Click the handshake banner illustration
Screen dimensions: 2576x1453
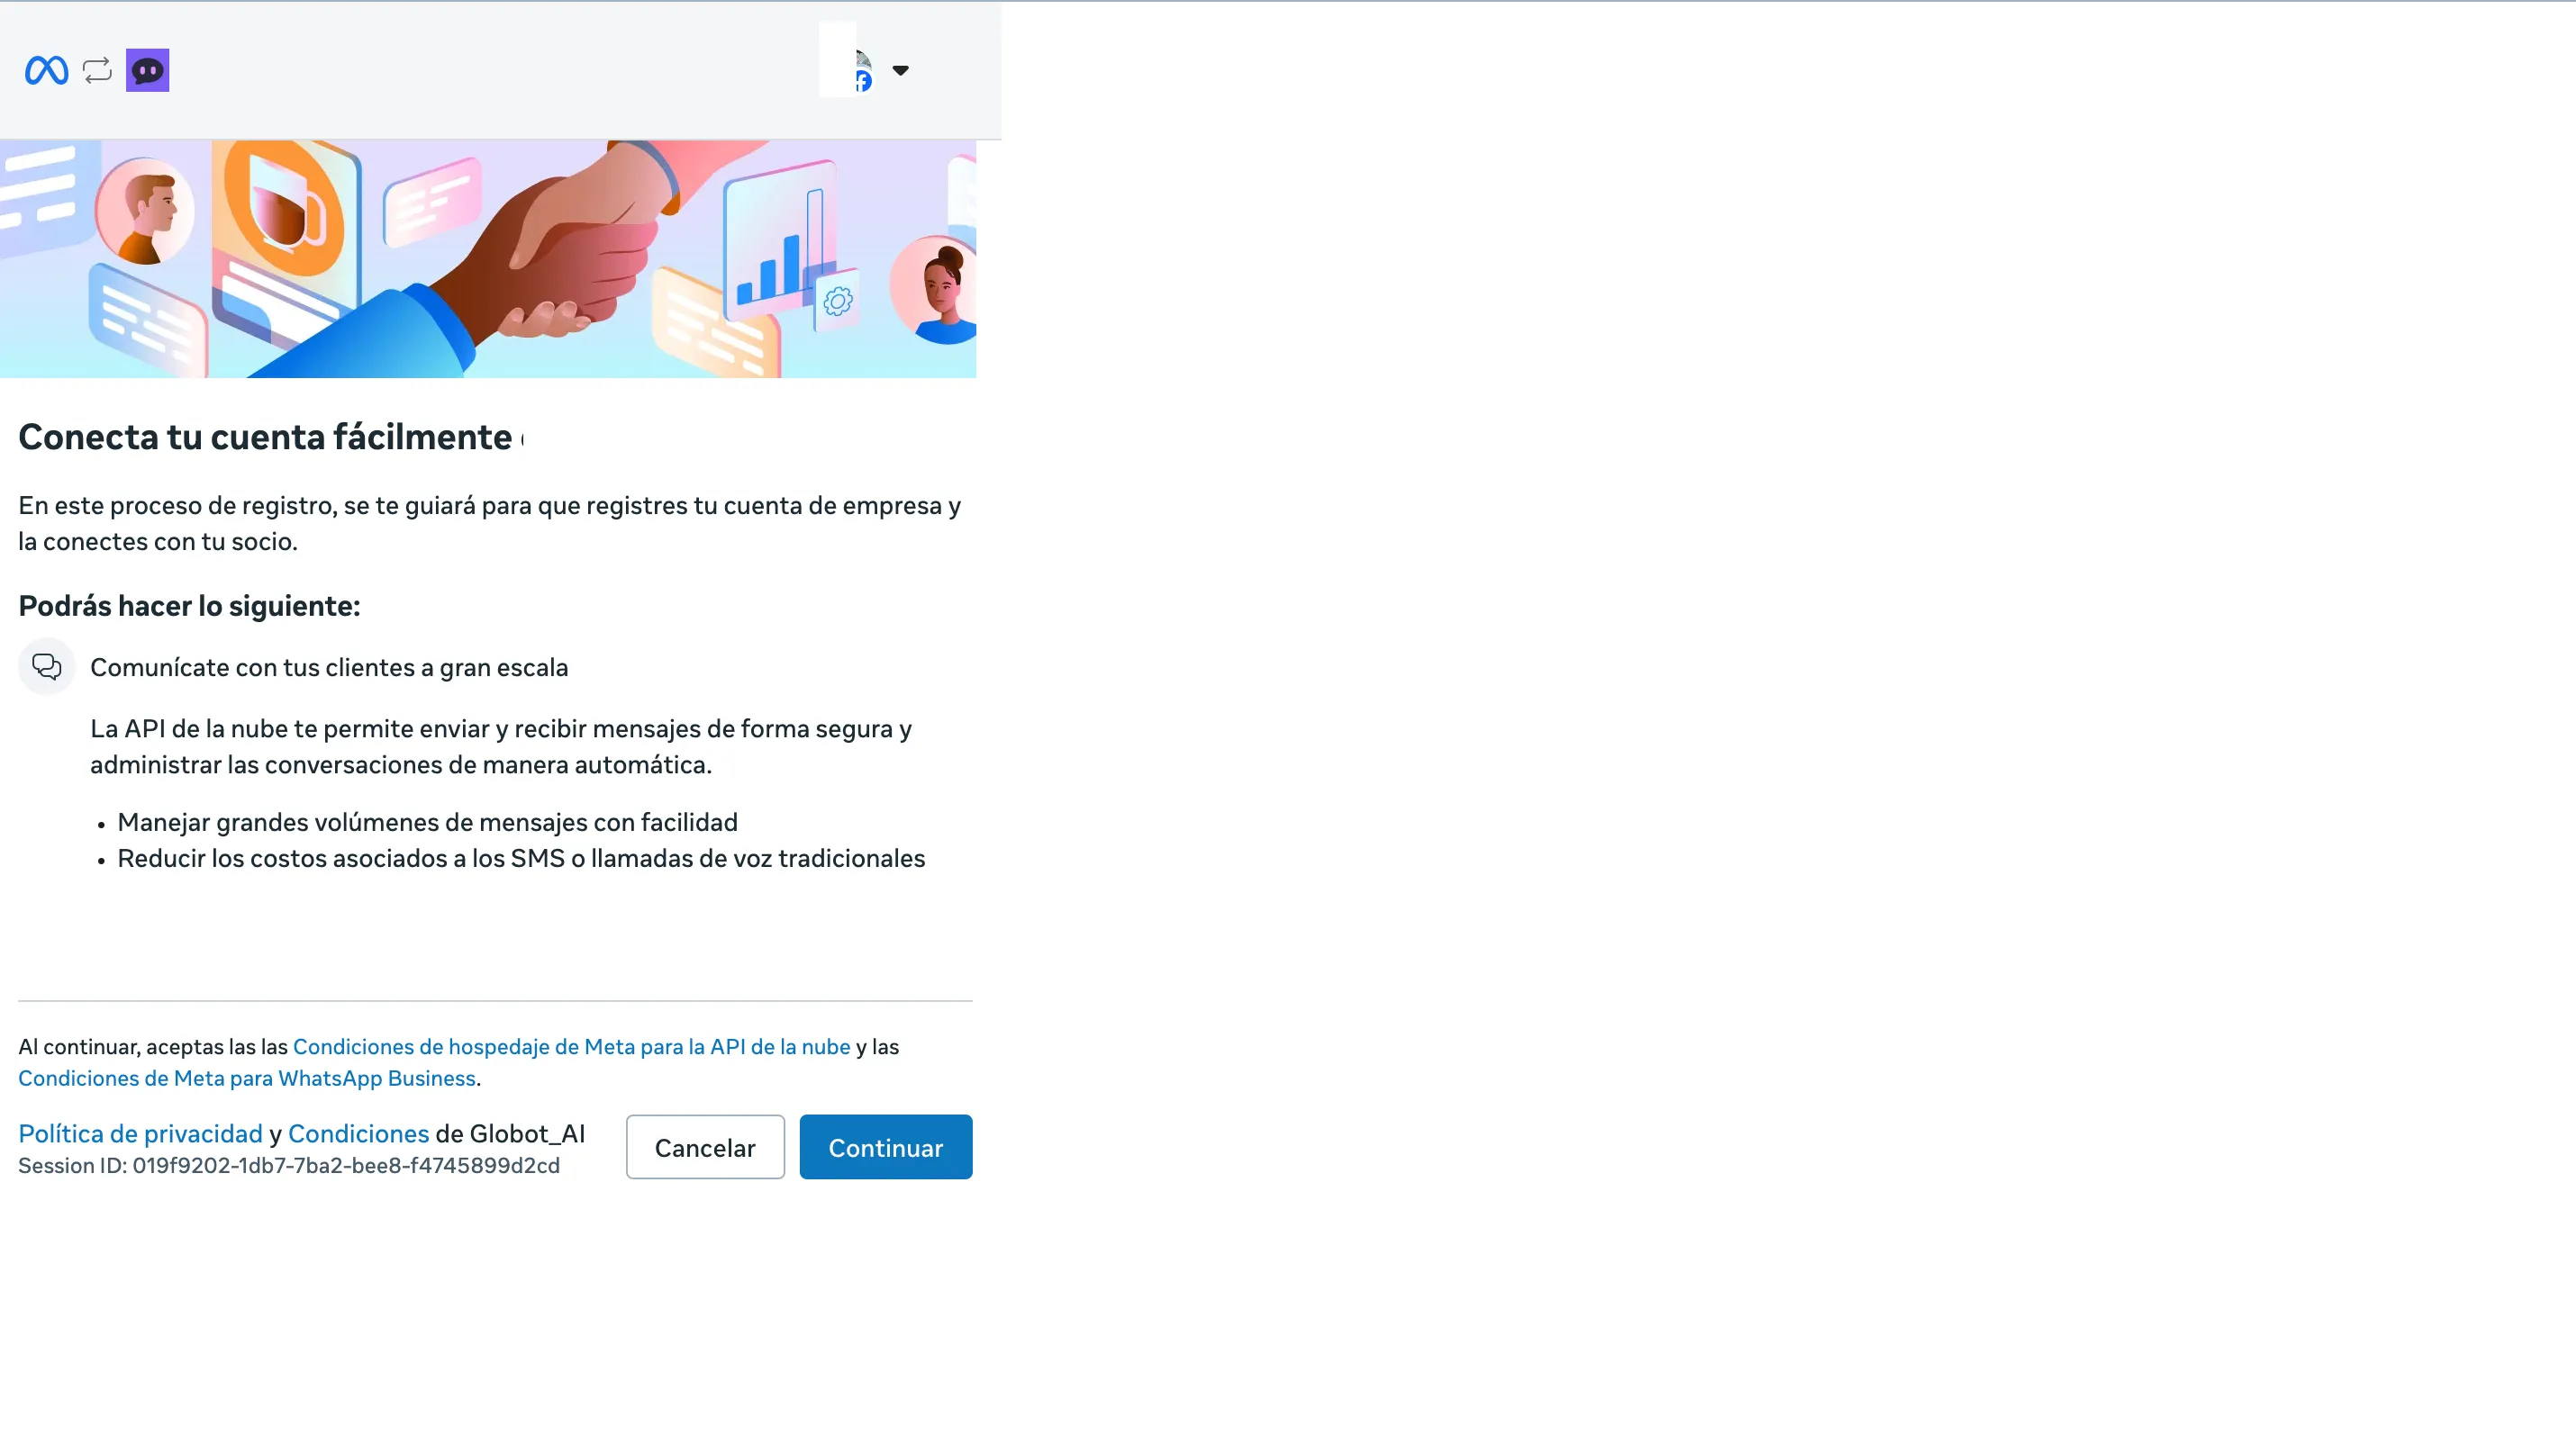(488, 259)
